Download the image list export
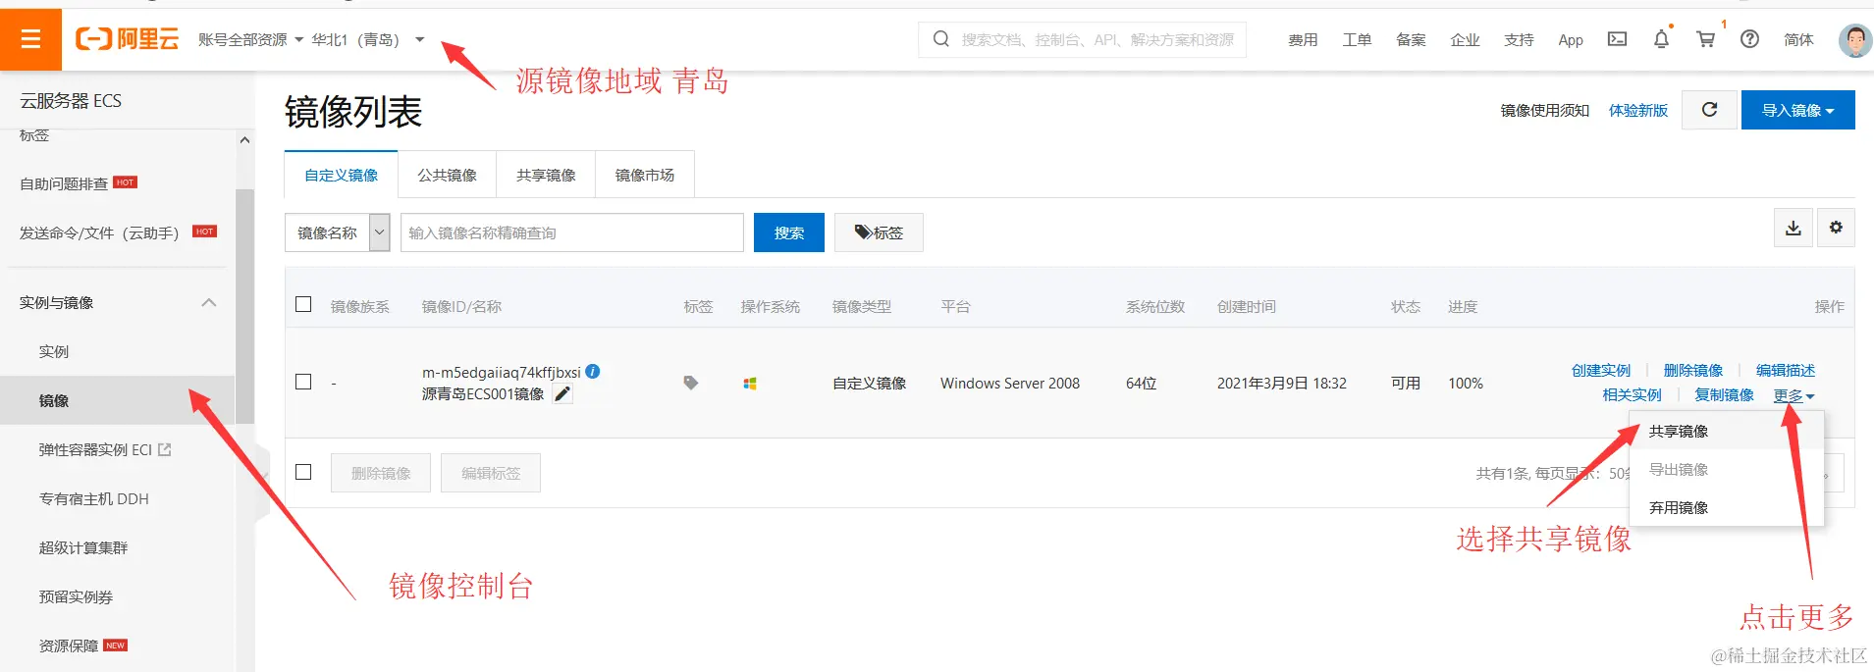 coord(1794,228)
